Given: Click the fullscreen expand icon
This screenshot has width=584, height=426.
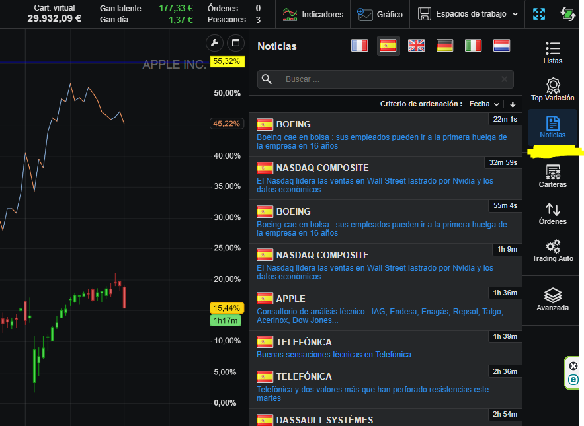Looking at the screenshot, I should click(x=539, y=14).
